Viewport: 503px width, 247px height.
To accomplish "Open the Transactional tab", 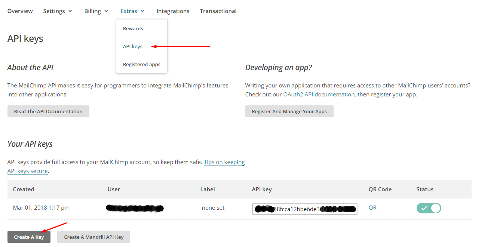I will [218, 11].
